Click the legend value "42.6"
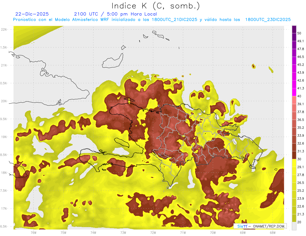The height and width of the screenshot is (236, 306). point(301,80)
